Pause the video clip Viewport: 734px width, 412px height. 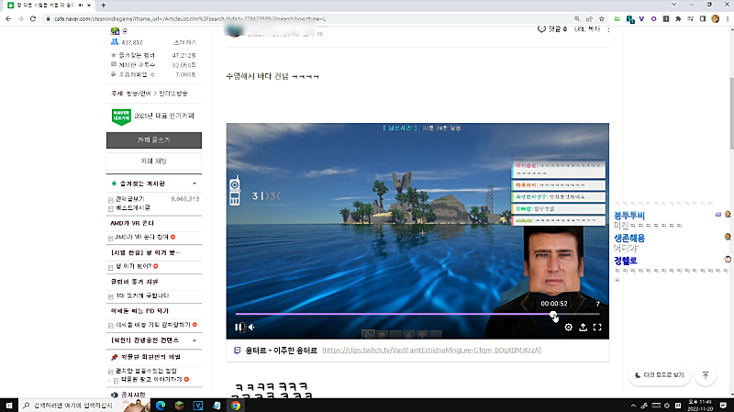tap(239, 327)
